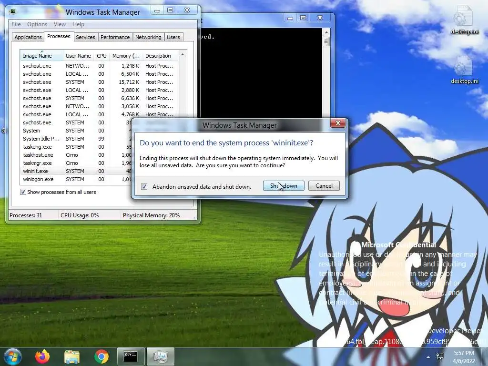Select svchost.exe row using 3,056 K
The height and width of the screenshot is (366, 488).
(x=100, y=106)
